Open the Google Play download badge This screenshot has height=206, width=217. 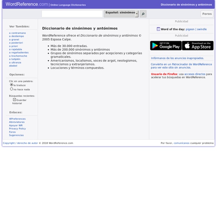pos(166,45)
